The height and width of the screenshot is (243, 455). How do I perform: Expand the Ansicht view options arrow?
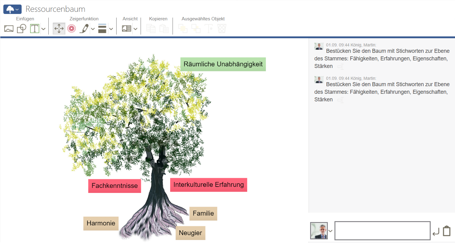[135, 29]
